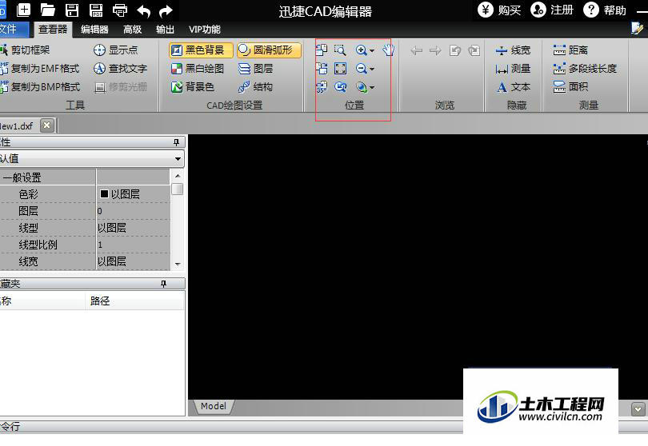Viewport: 648px width, 446px height.
Task: Open 查找文字 find text tool
Action: [x=120, y=68]
